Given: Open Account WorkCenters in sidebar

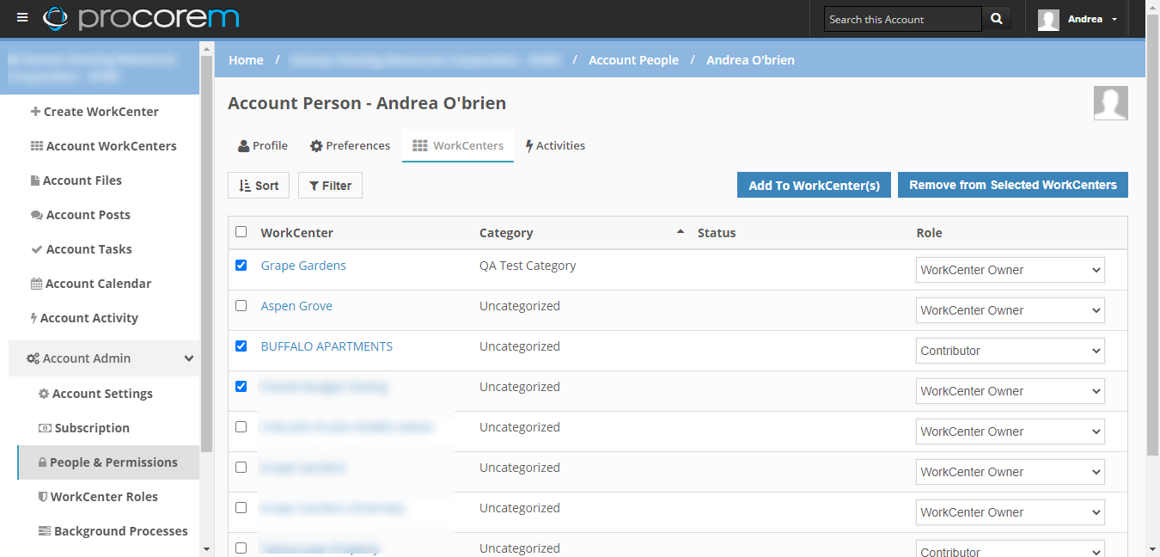Looking at the screenshot, I should [x=103, y=146].
